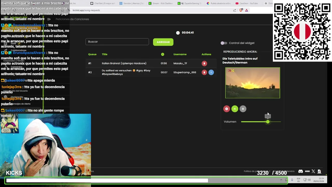Viewport: 332px width, 187px height.
Task: Switch to the Chat Bot browser tab
Action: [103, 3]
